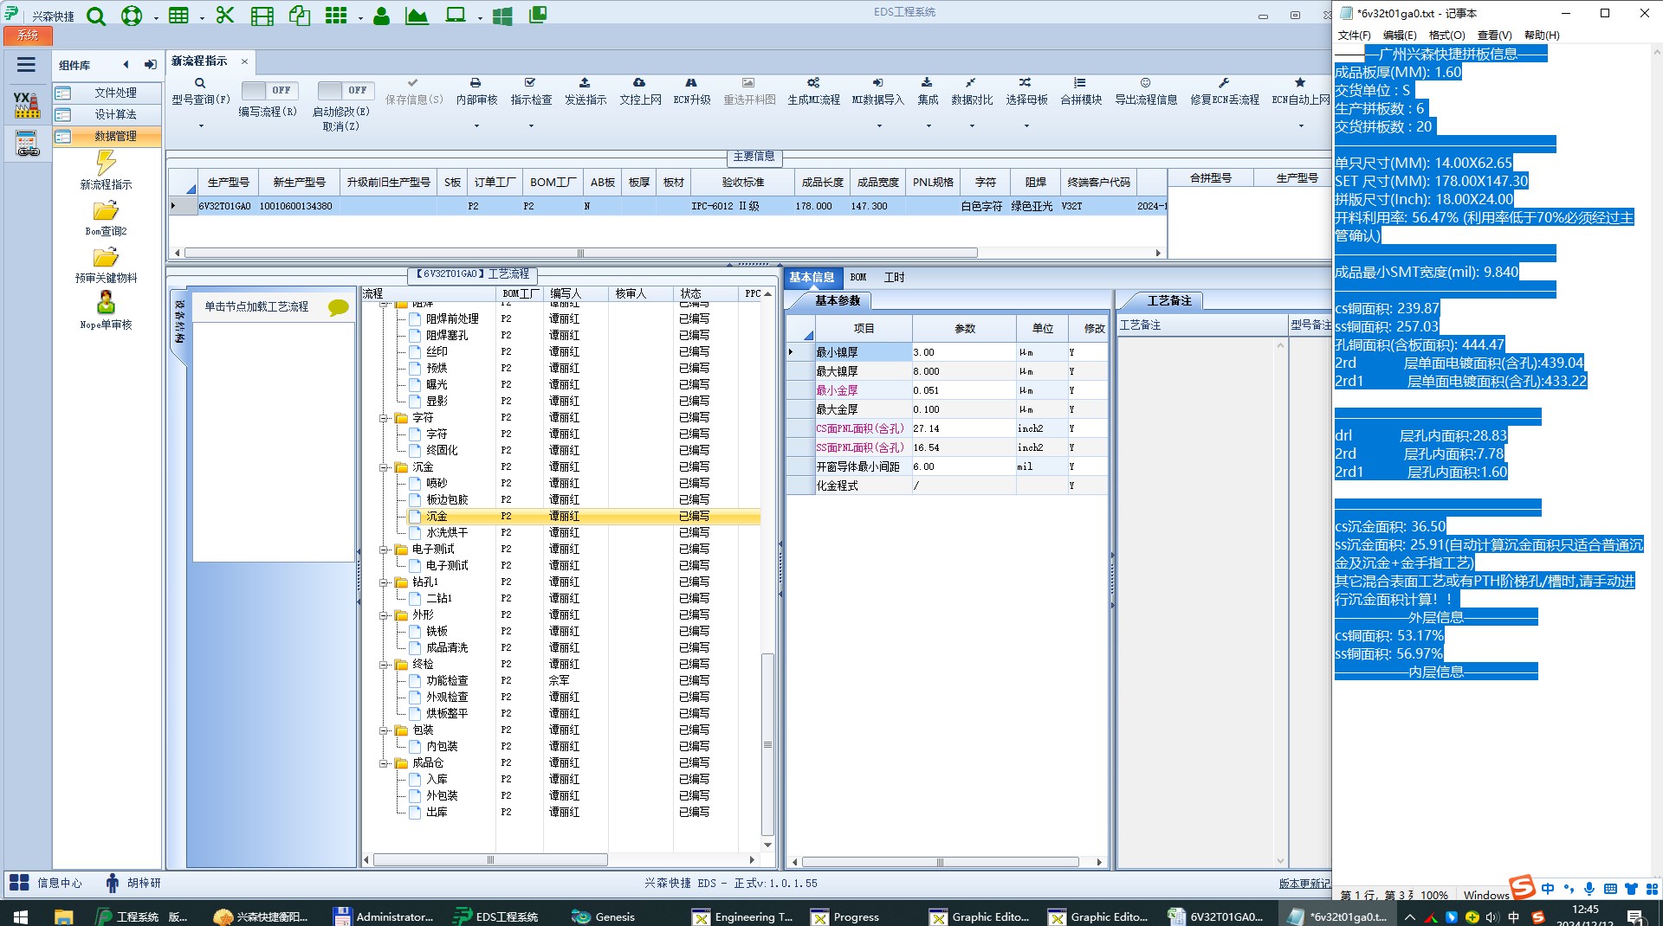The width and height of the screenshot is (1663, 926).
Task: Open dropdown arrow under 型号查询(F)
Action: [x=201, y=126]
